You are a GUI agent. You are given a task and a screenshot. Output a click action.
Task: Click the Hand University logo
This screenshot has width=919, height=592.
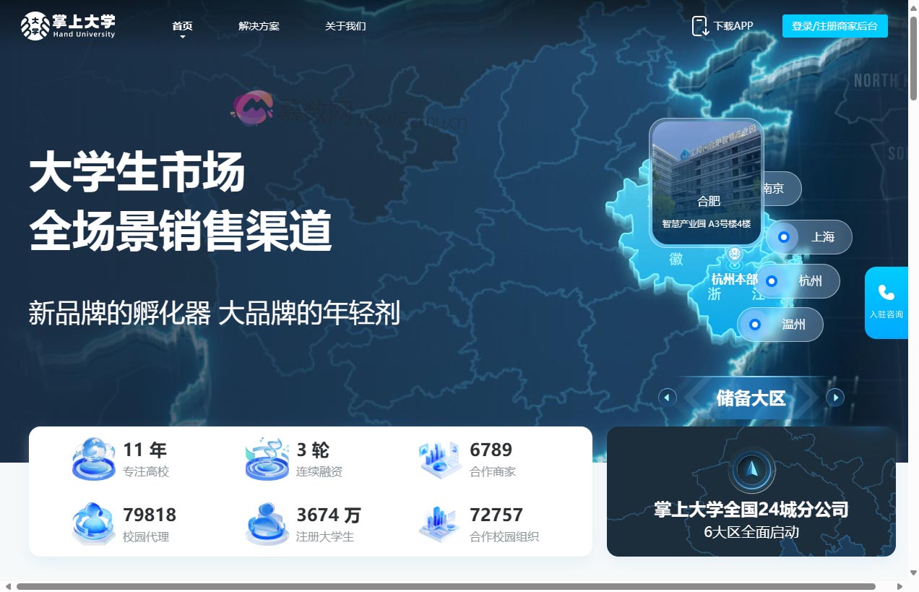click(x=68, y=26)
